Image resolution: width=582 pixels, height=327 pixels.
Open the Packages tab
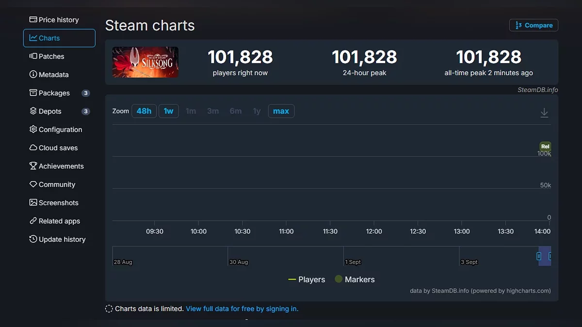pyautogui.click(x=54, y=93)
